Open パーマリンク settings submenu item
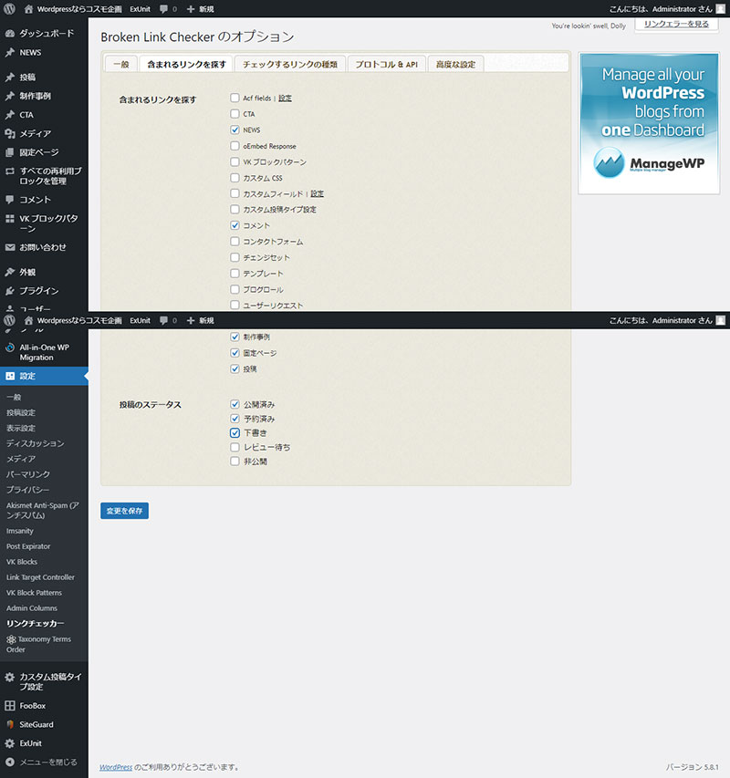The image size is (730, 778). tap(28, 474)
